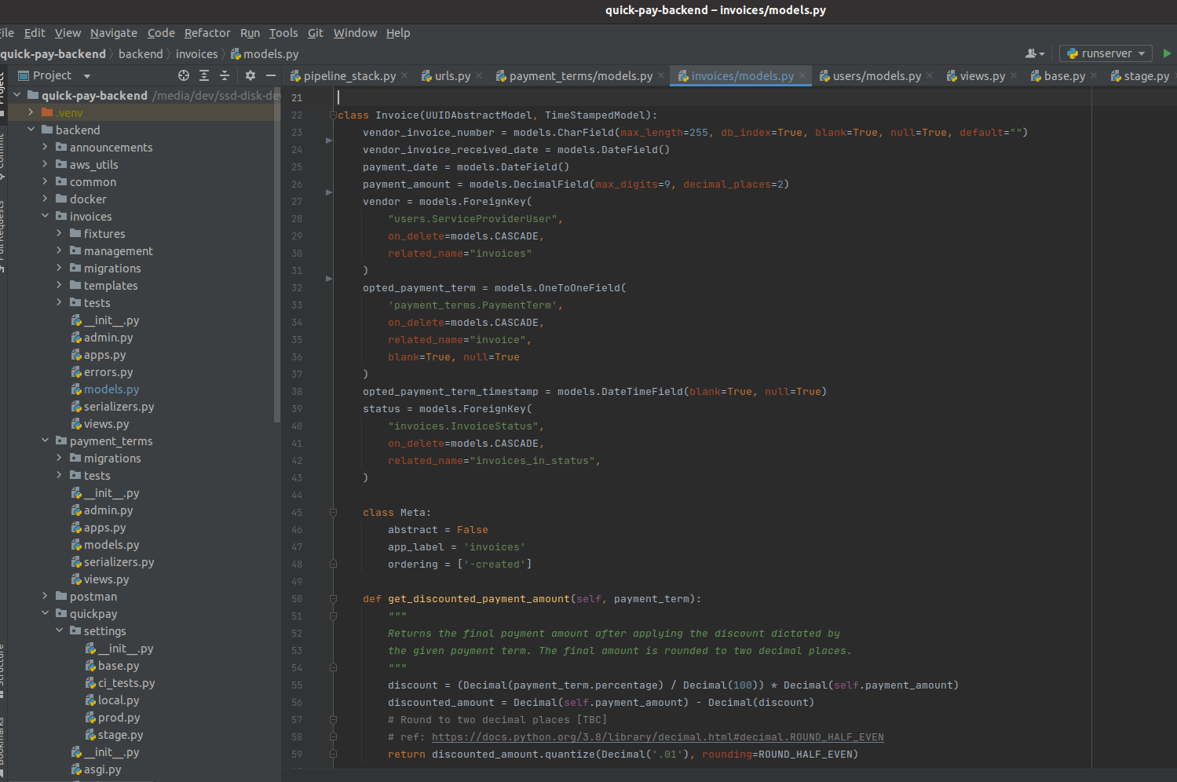Expand the announcements folder

click(x=45, y=148)
